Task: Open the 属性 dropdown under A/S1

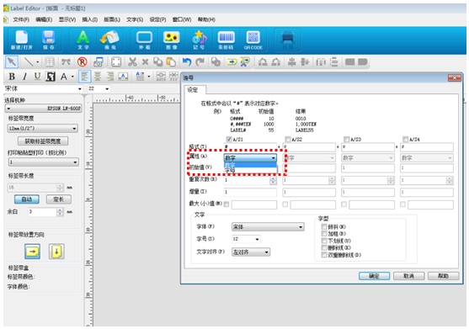Action: click(x=250, y=158)
